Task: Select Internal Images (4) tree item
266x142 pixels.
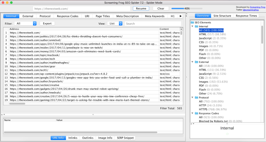Action: coord(211,46)
